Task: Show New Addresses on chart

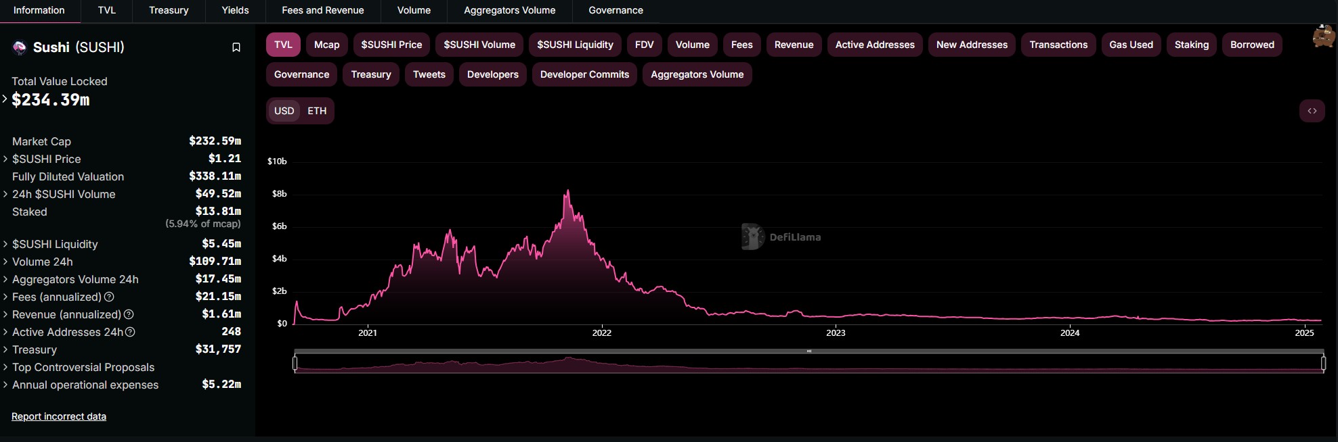Action: 972,45
